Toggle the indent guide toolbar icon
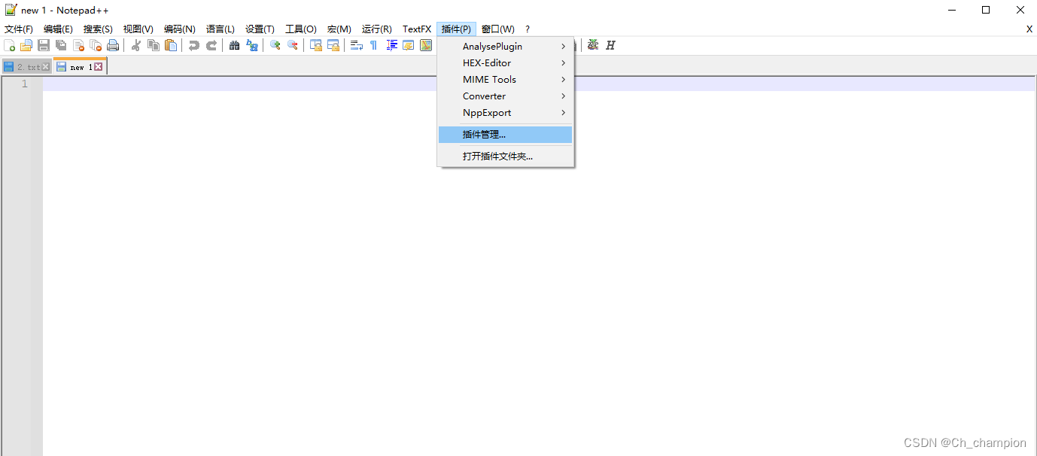This screenshot has height=456, width=1037. click(x=391, y=45)
